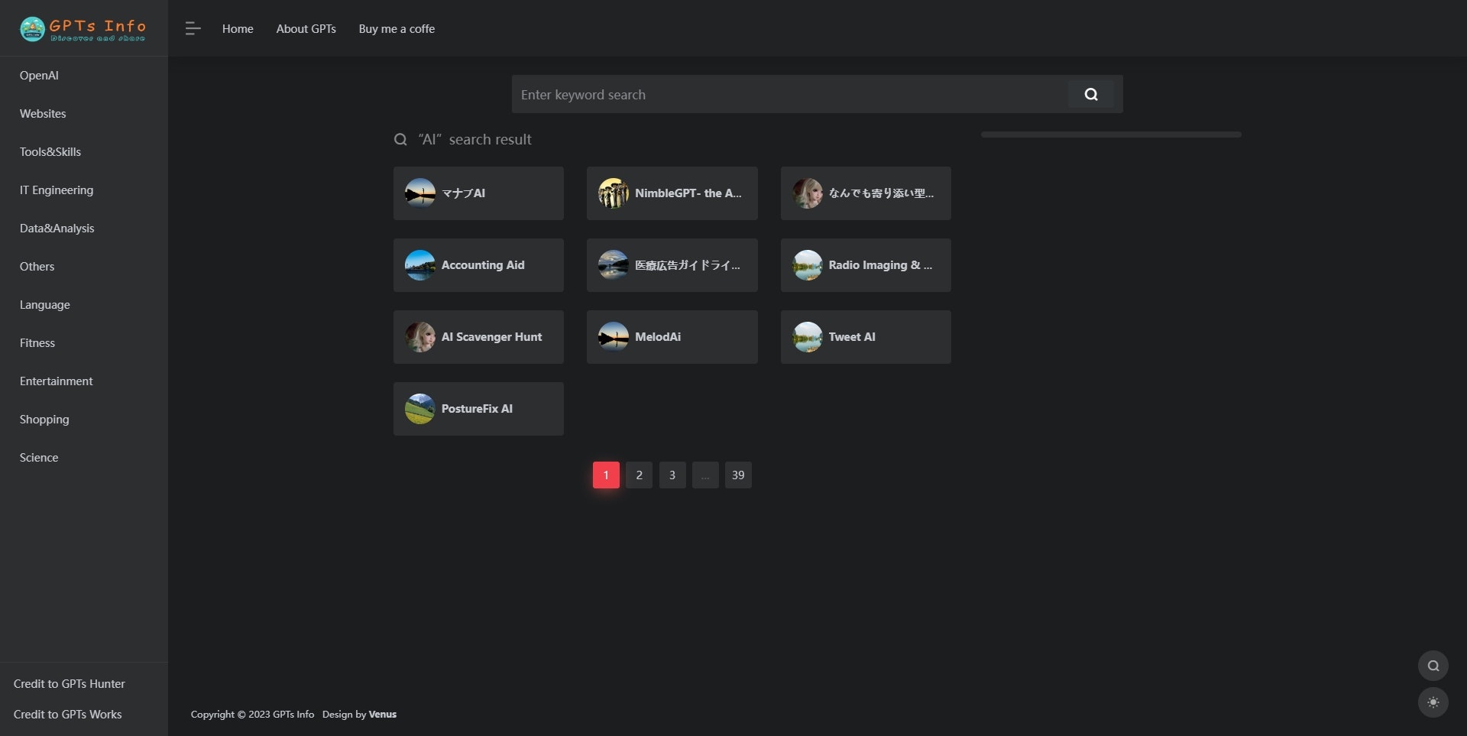Select Language category in sidebar

[45, 304]
